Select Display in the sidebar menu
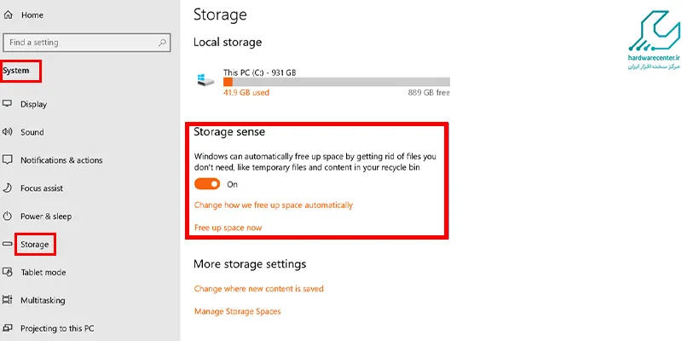This screenshot has width=682, height=341. click(33, 104)
